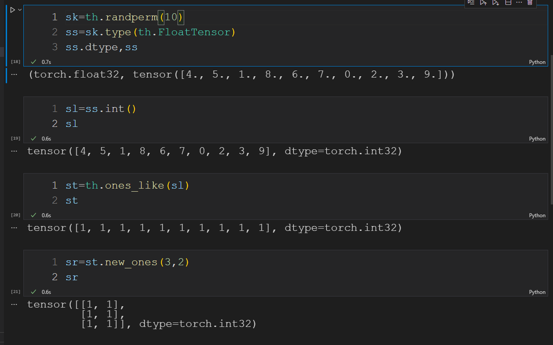Pick language for the ones_like cell

pyautogui.click(x=537, y=215)
